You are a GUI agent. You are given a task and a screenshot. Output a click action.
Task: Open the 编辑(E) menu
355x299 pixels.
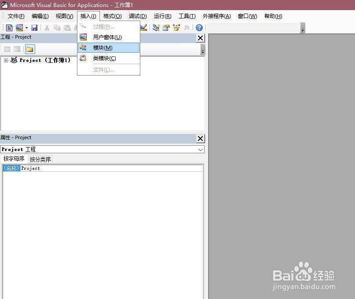40,16
